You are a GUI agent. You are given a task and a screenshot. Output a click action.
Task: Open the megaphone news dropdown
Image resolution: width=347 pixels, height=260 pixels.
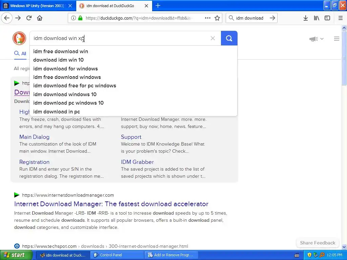(x=316, y=39)
